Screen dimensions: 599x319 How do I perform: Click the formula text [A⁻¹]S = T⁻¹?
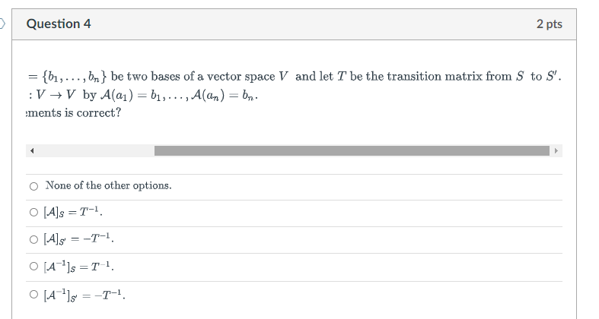pos(78,267)
